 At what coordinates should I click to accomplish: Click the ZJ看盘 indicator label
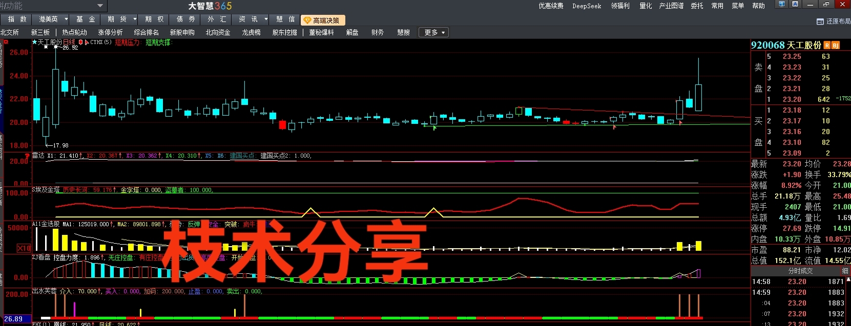click(x=41, y=257)
